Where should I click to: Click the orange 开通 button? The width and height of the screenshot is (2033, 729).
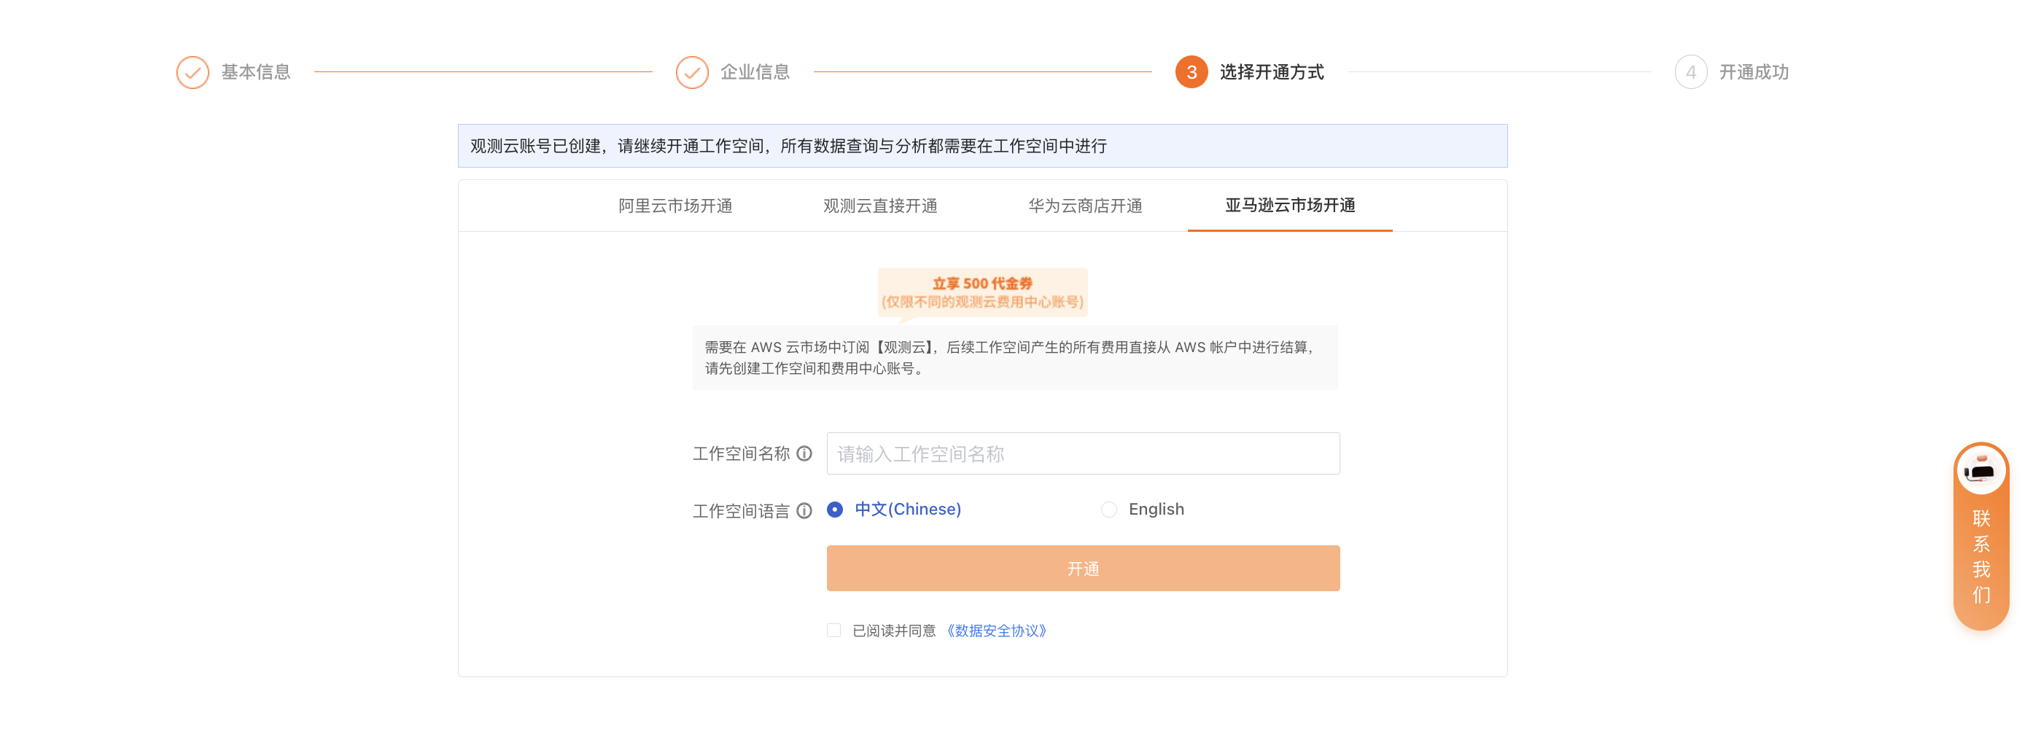tap(1083, 569)
